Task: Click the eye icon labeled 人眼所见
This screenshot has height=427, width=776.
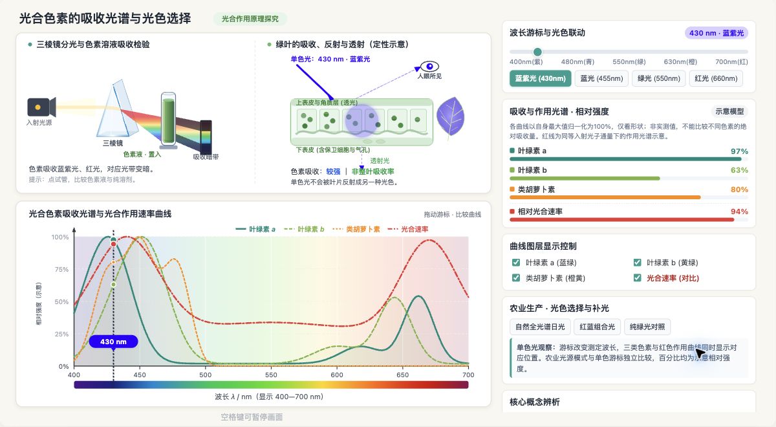Action: (x=429, y=66)
